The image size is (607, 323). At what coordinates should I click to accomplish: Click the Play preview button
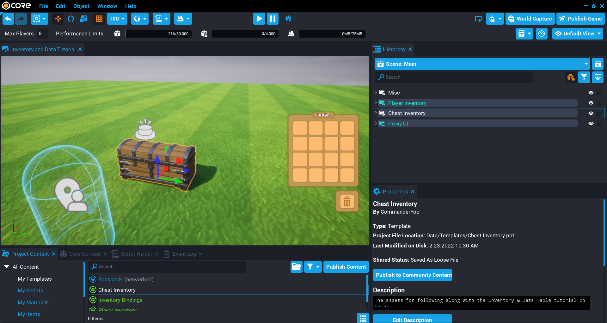(259, 19)
